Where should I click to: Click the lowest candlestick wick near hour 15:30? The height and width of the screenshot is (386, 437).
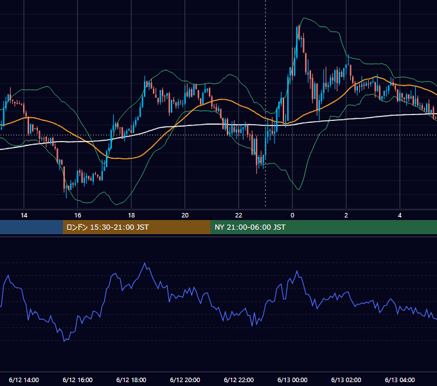pyautogui.click(x=66, y=197)
